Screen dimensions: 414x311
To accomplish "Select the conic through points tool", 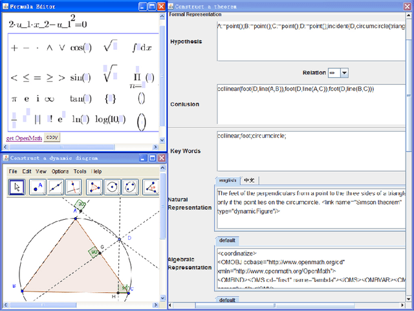I will (131, 187).
